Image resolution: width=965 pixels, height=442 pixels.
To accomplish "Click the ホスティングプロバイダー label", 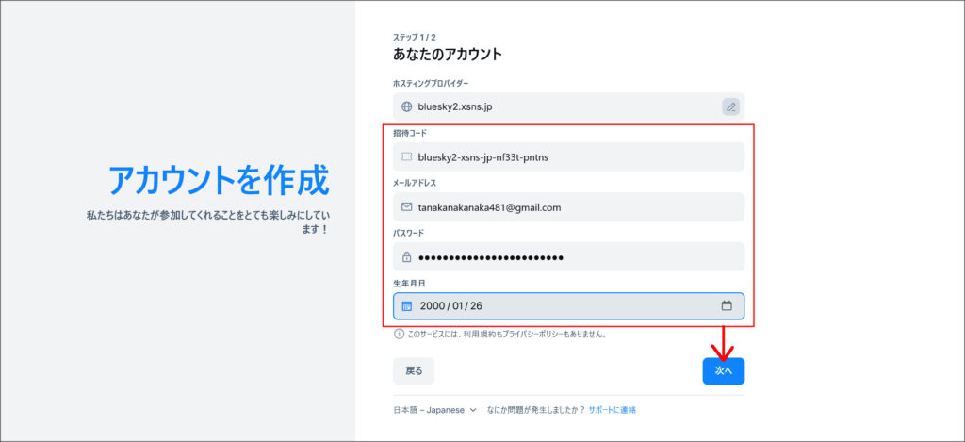I will click(431, 83).
